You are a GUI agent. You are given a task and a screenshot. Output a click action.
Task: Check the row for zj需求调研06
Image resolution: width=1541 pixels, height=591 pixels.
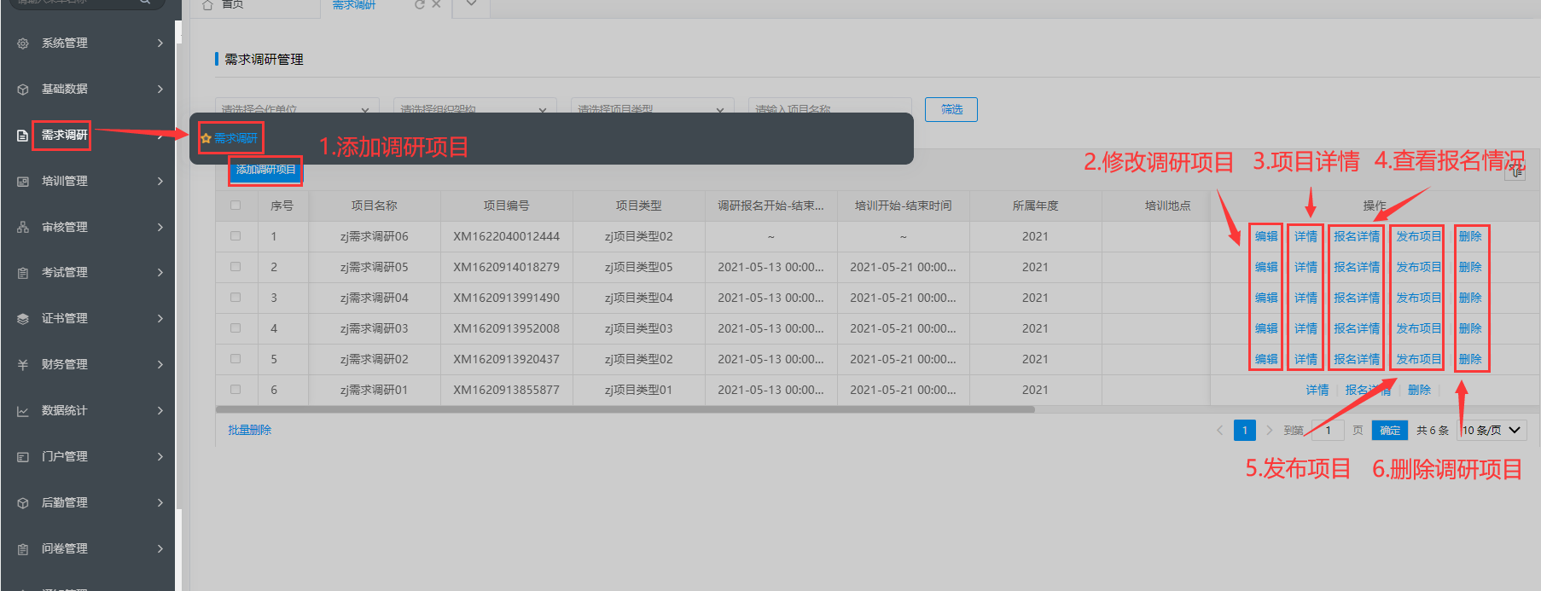click(x=236, y=236)
